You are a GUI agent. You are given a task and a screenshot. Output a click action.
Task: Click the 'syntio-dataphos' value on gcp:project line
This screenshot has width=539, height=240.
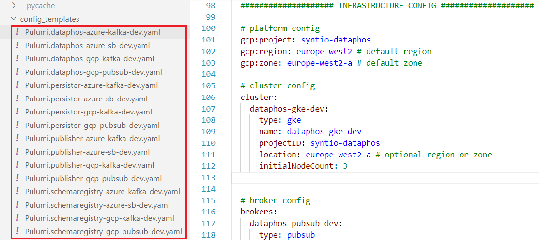336,40
